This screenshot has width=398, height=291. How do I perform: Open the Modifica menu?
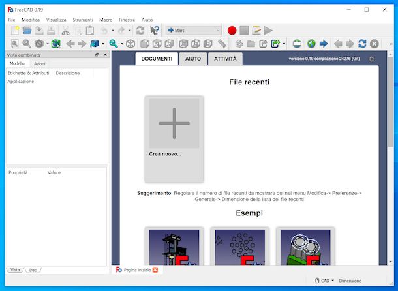pyautogui.click(x=31, y=20)
